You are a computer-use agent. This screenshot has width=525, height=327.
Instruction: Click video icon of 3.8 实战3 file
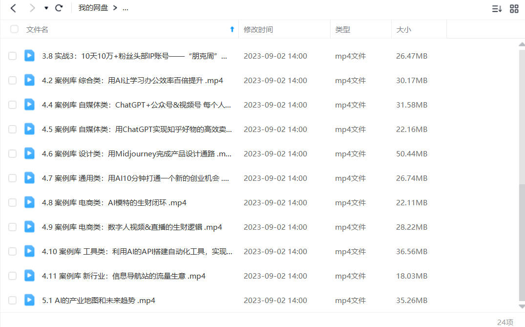coord(29,56)
